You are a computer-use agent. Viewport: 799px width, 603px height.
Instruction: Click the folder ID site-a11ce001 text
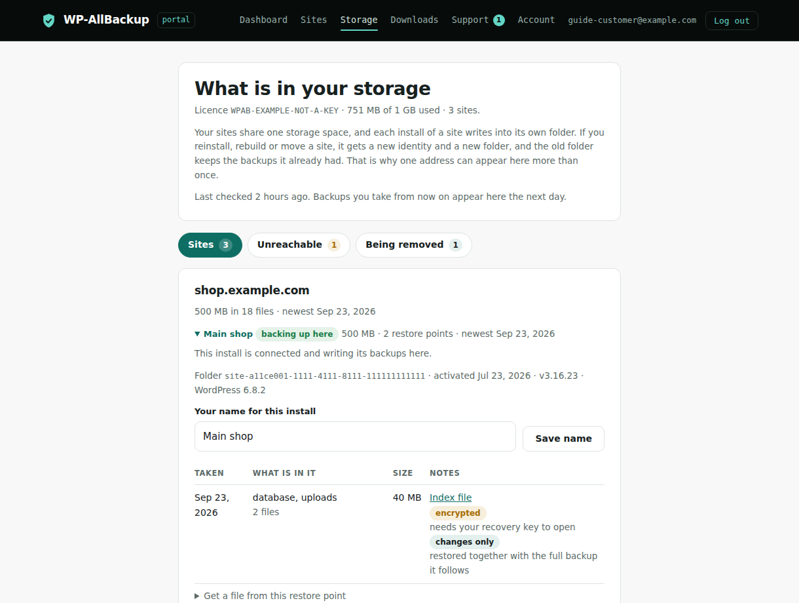click(x=325, y=376)
